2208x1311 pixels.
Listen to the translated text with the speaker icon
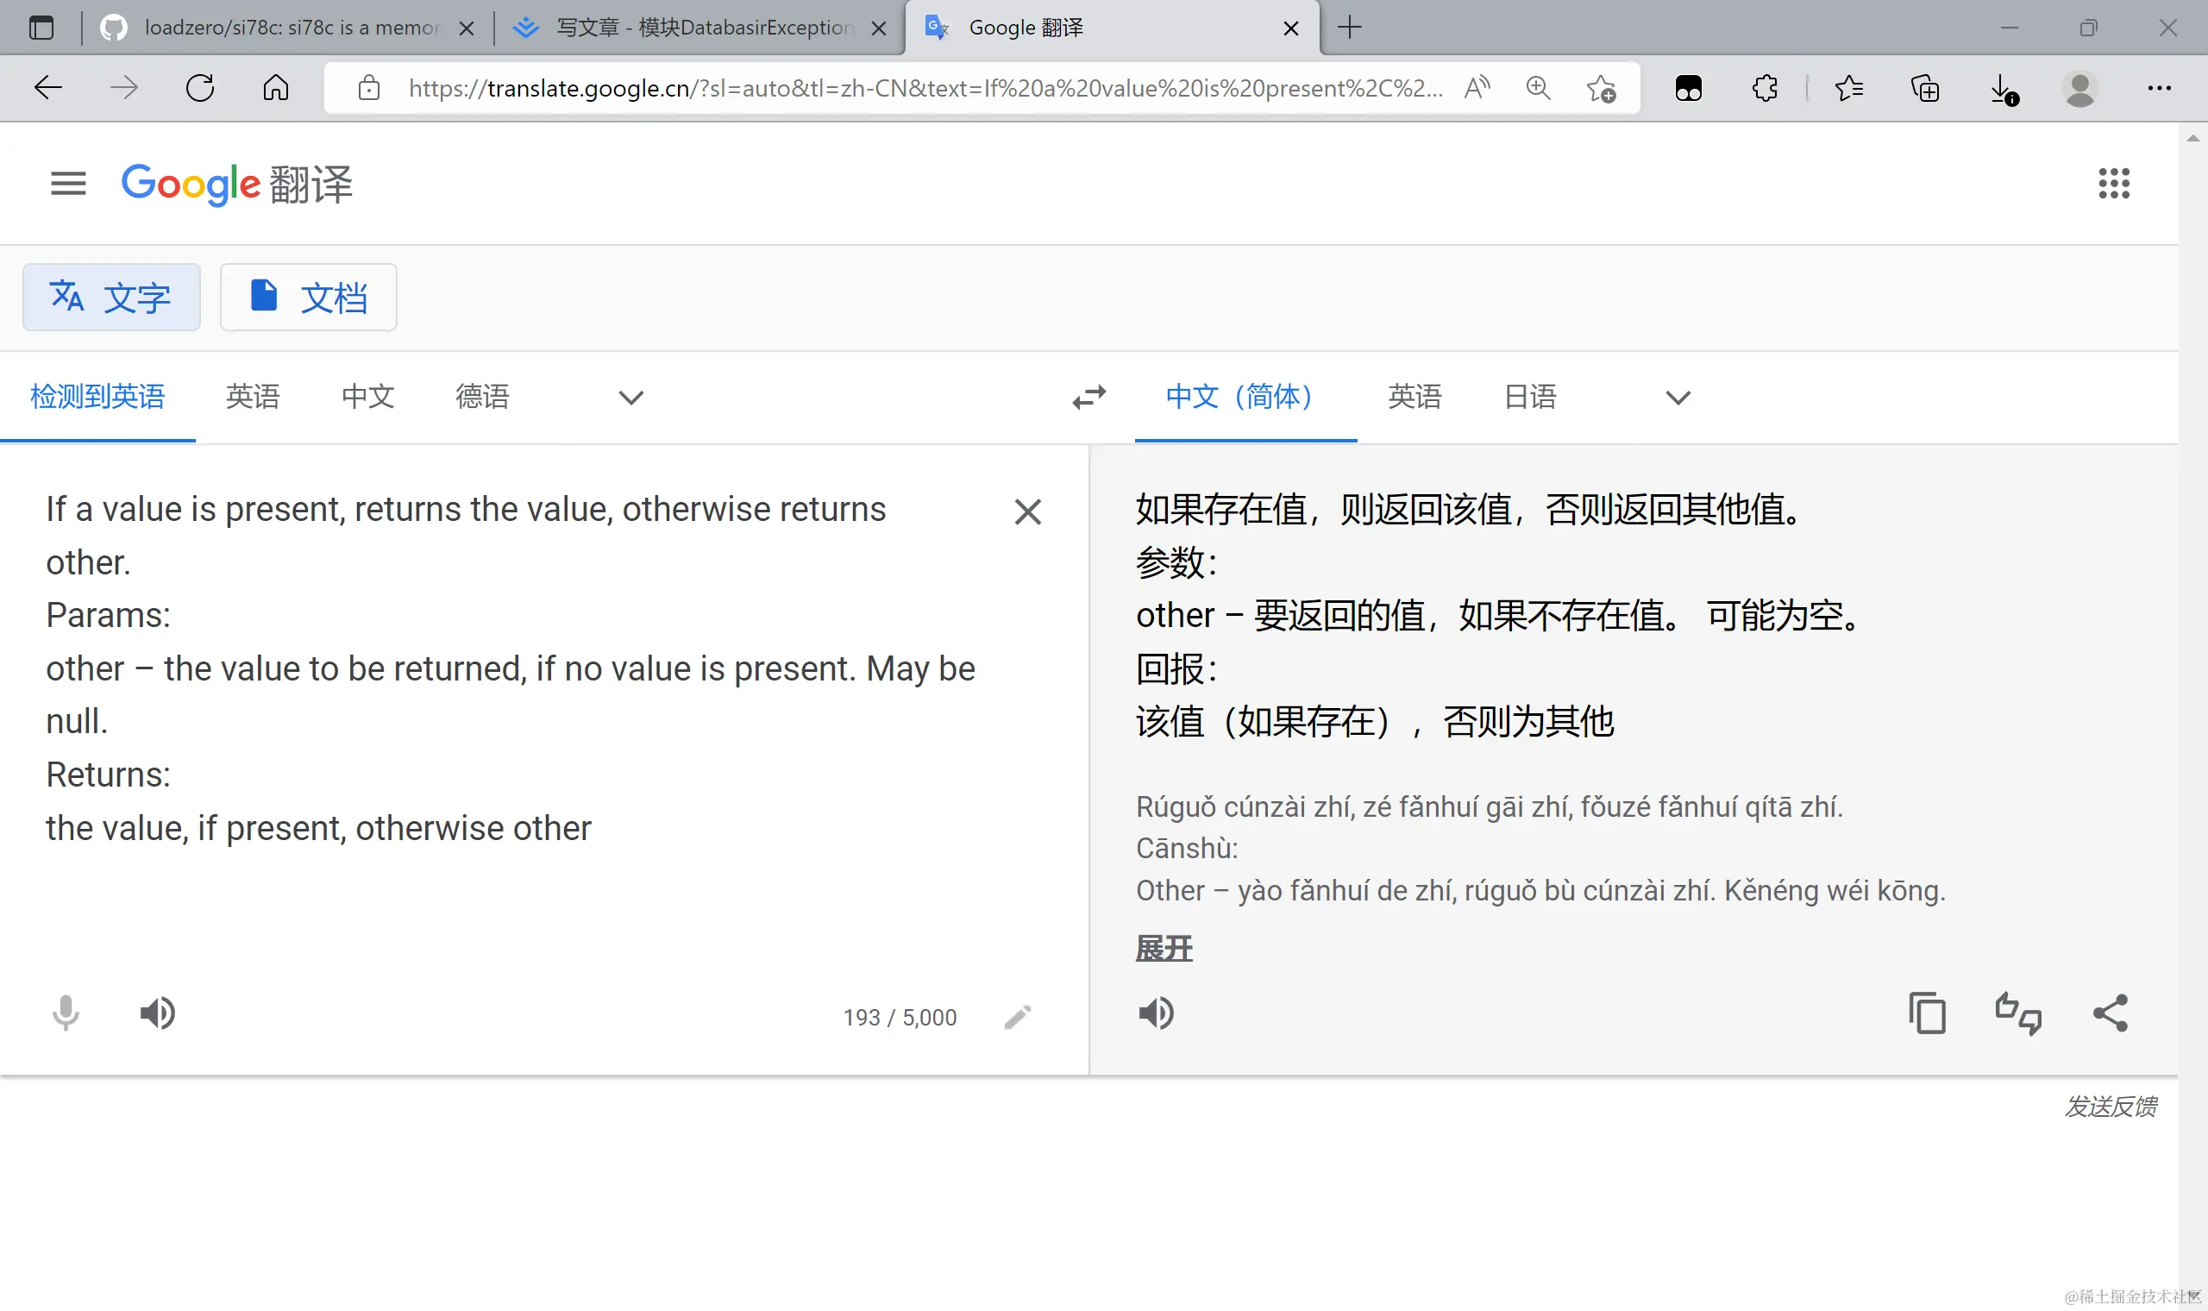[1156, 1013]
